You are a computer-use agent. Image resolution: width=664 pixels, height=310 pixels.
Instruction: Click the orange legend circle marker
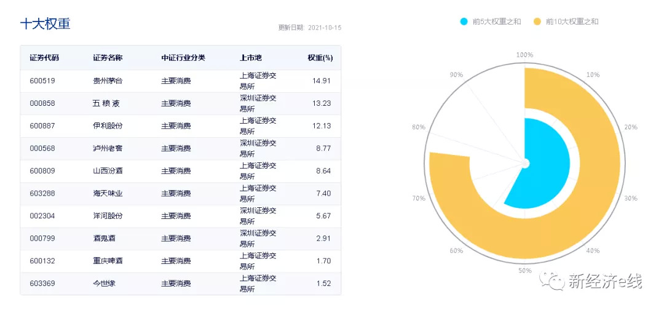(537, 22)
